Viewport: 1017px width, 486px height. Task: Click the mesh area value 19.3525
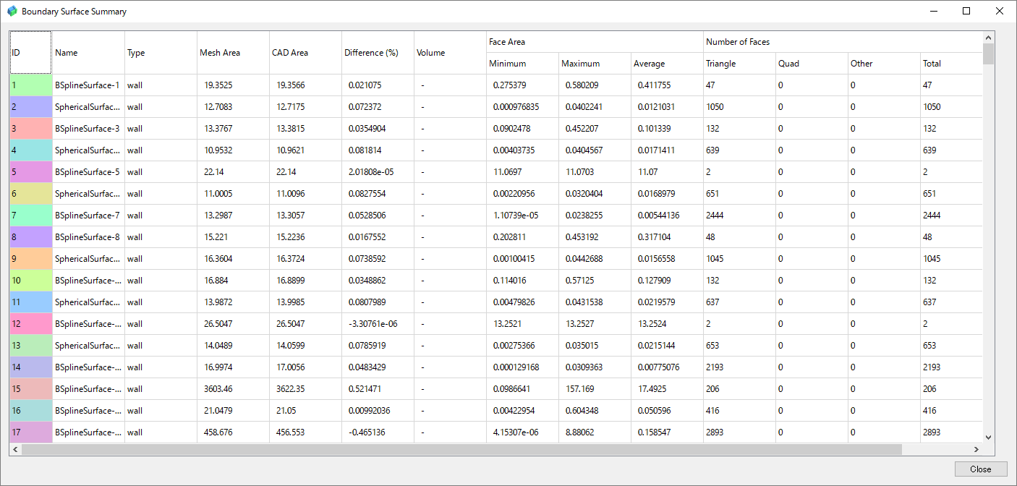coord(218,85)
